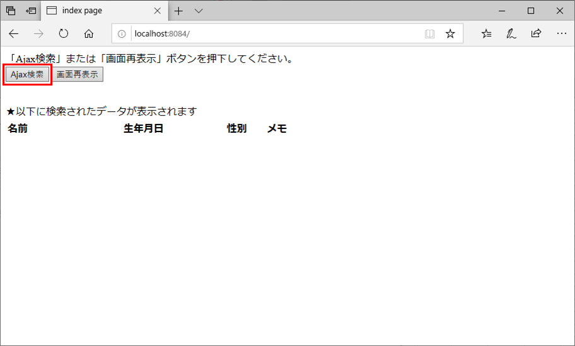Set these tabs aside
The height and width of the screenshot is (346, 575).
31,11
